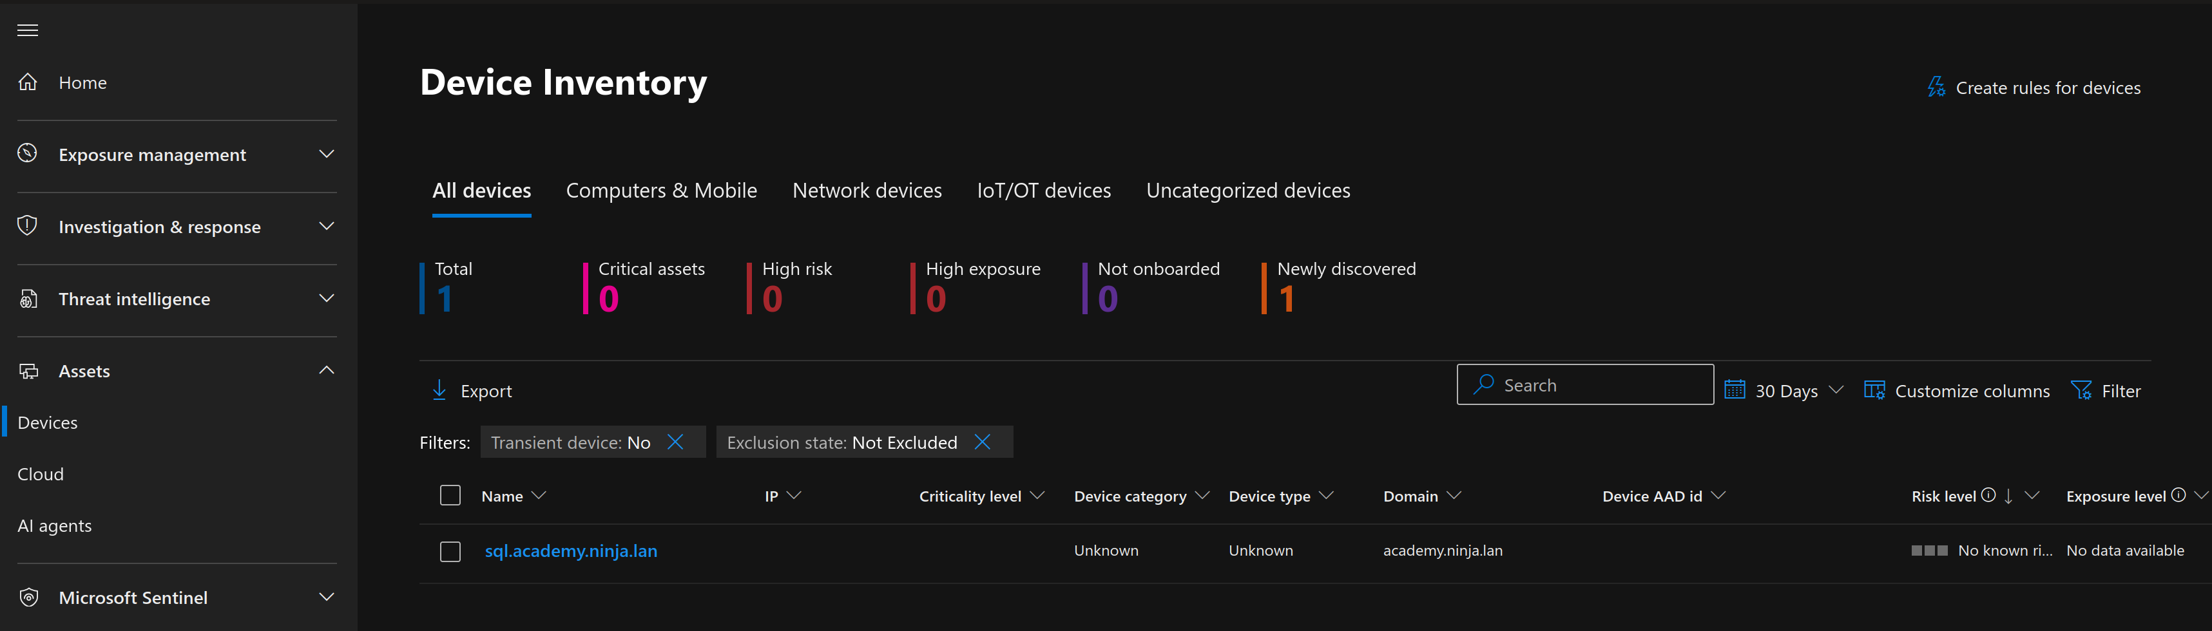Image resolution: width=2212 pixels, height=631 pixels.
Task: Click the calendar icon beside 30 Days
Action: 1734,390
